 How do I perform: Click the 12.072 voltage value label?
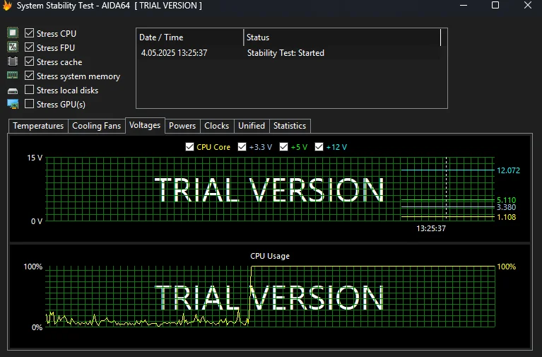coord(508,170)
